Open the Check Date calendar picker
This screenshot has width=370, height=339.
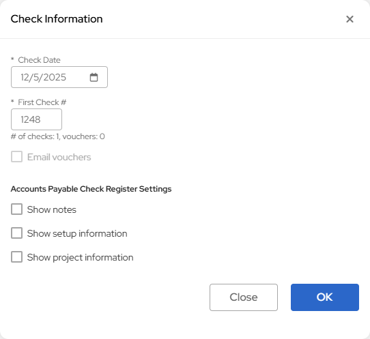click(94, 77)
